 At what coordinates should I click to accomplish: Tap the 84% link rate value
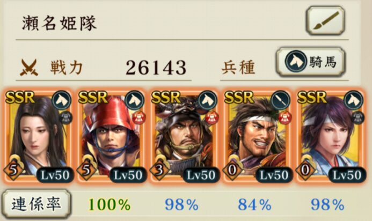click(x=255, y=204)
